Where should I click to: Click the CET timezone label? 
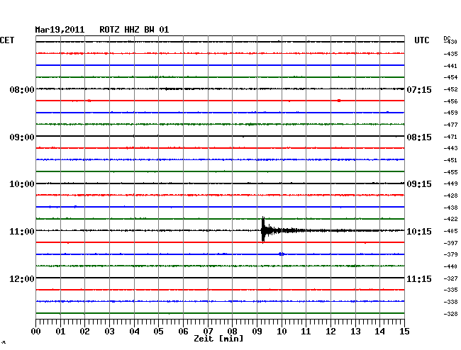click(x=7, y=40)
